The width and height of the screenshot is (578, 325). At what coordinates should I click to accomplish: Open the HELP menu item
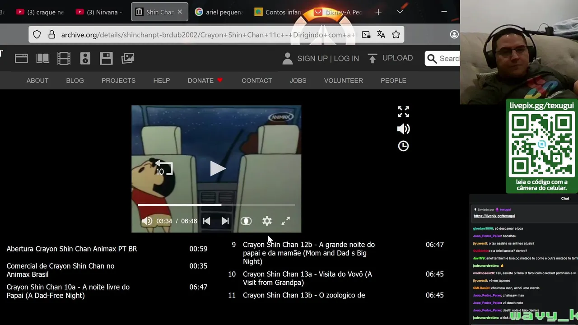click(x=162, y=80)
